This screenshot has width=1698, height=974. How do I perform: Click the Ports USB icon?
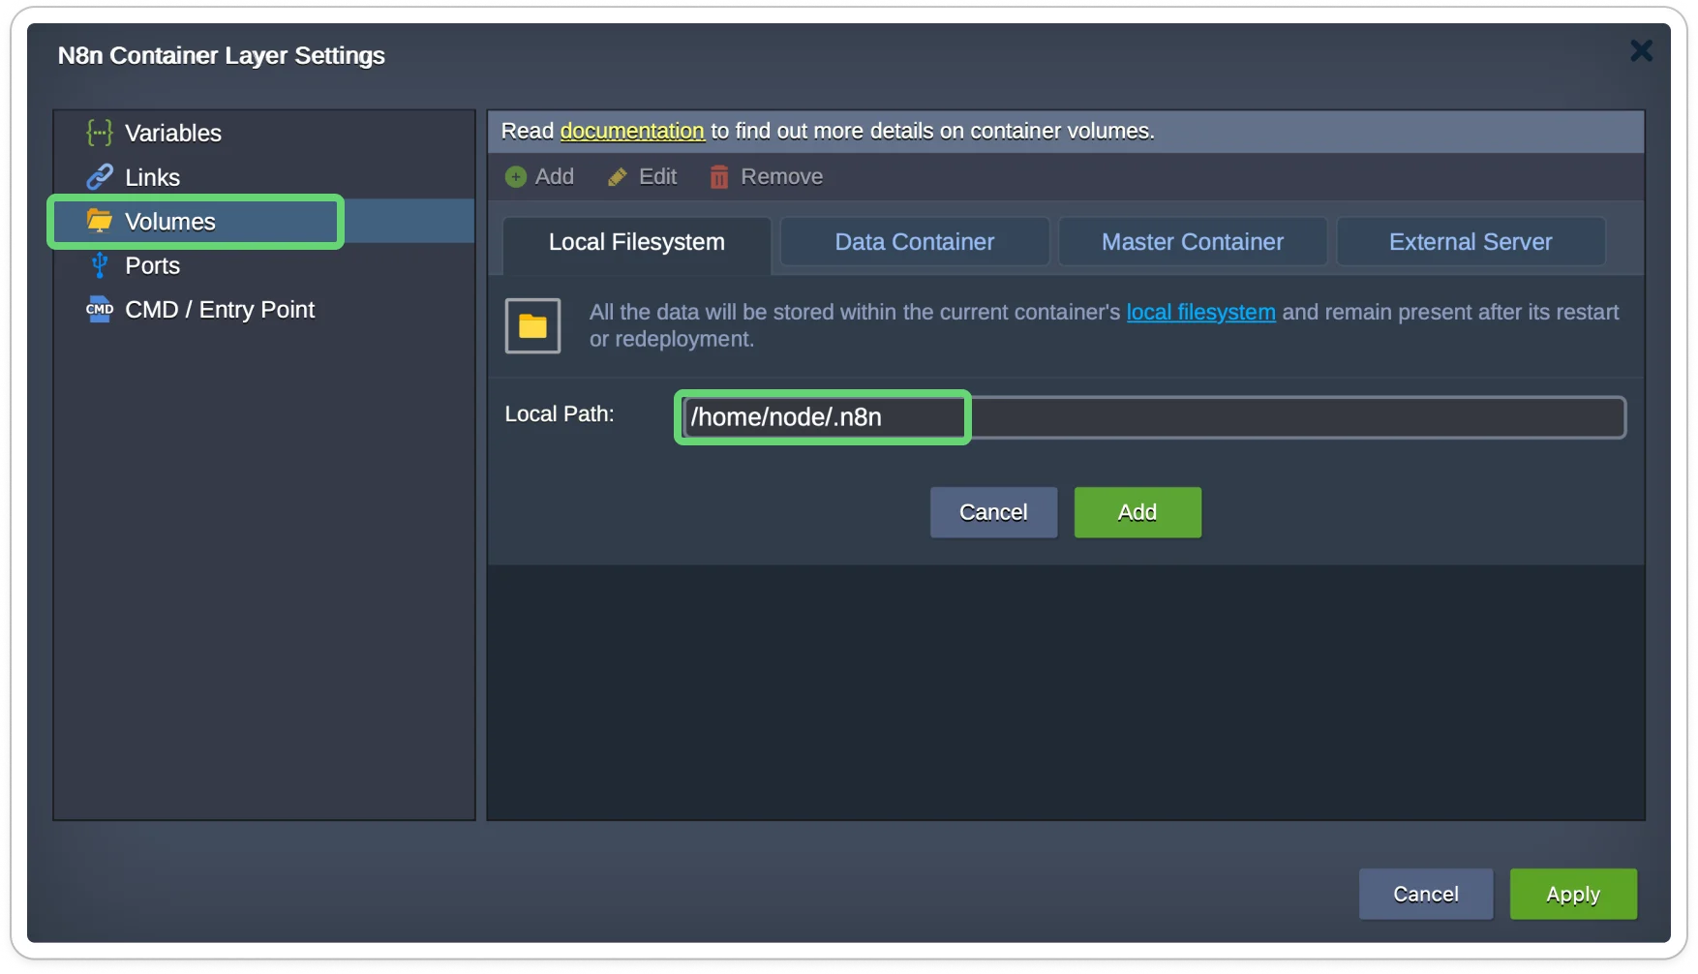pos(100,265)
